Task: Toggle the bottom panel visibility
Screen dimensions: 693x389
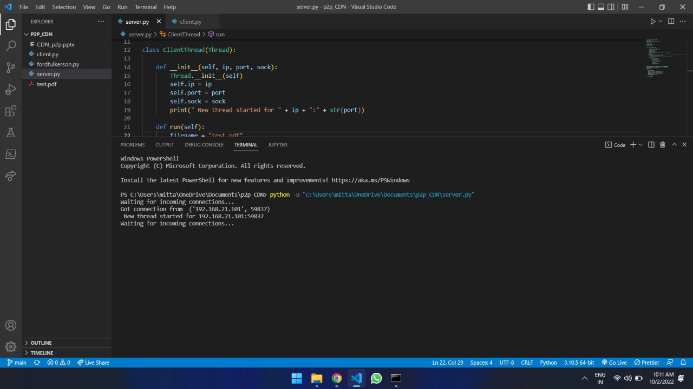Action: tap(601, 7)
